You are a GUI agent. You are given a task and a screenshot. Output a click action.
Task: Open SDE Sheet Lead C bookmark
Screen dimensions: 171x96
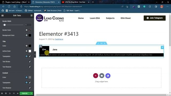(x=72, y=11)
